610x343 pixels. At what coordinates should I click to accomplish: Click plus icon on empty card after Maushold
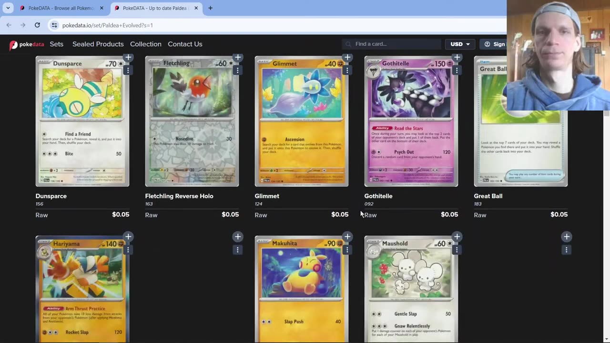(567, 237)
